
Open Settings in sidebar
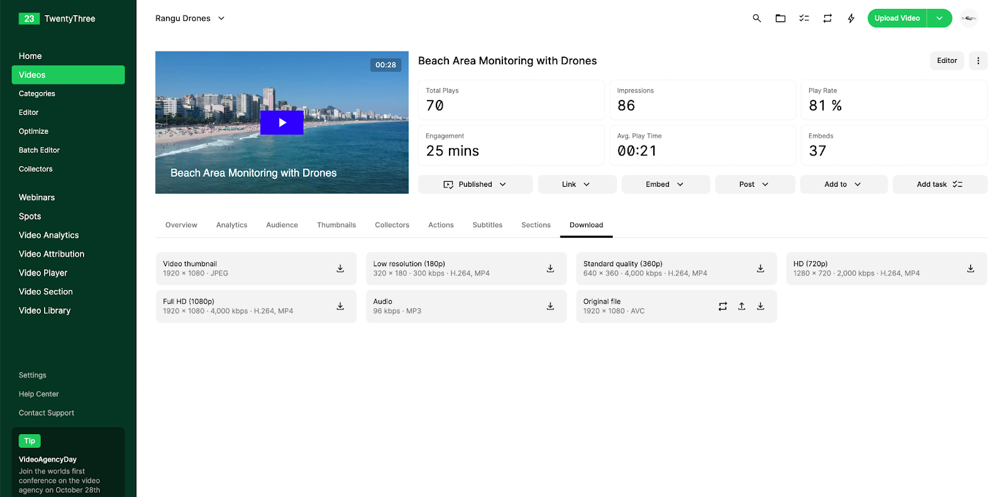[x=33, y=375]
